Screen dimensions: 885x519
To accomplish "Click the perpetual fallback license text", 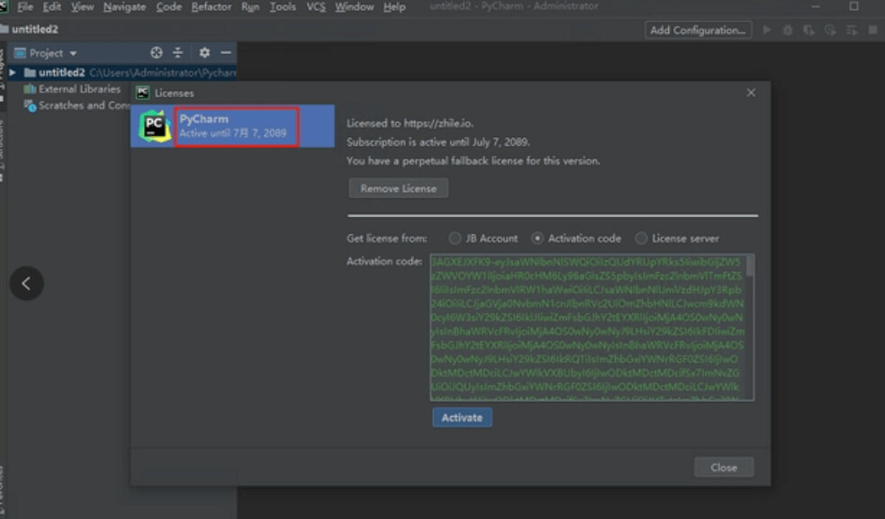I will 473,161.
